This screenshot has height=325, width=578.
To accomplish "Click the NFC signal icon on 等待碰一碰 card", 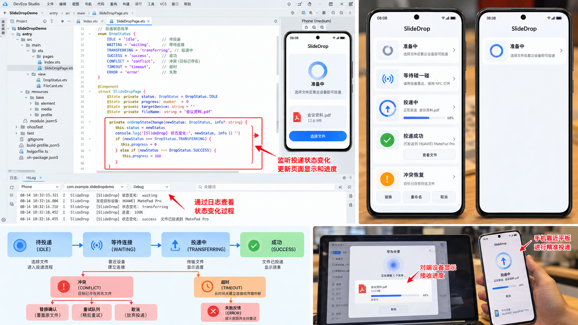I will click(388, 79).
